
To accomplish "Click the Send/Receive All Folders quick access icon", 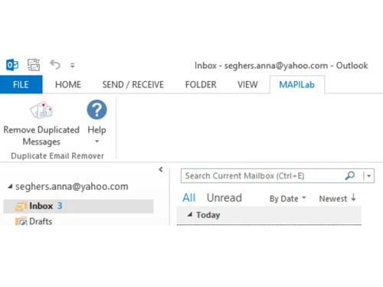I will [34, 65].
